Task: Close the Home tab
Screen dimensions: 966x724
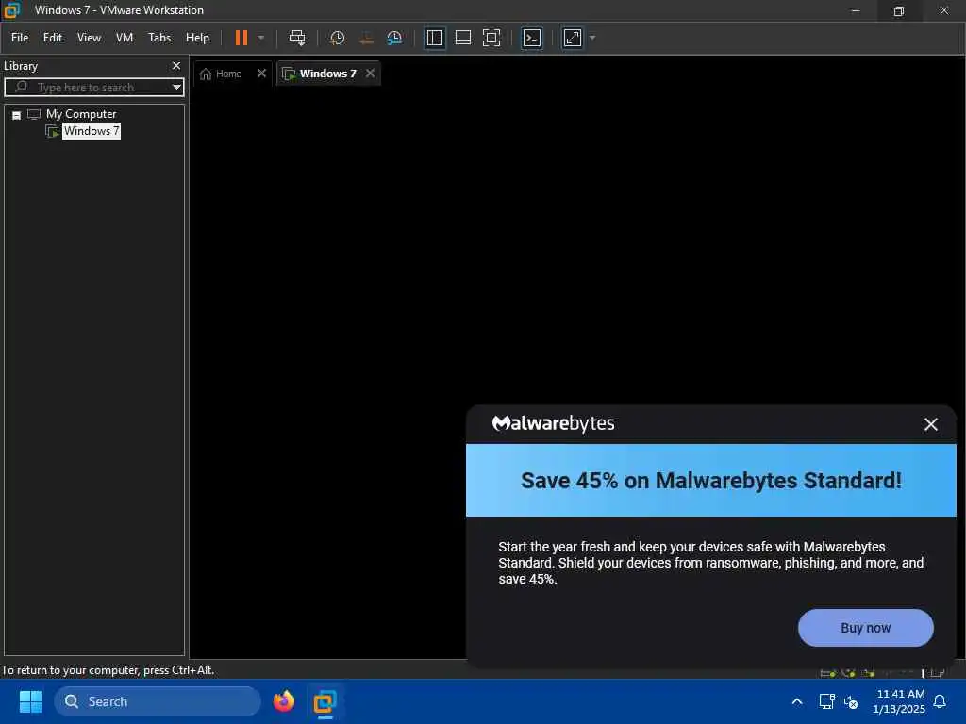Action: [262, 74]
